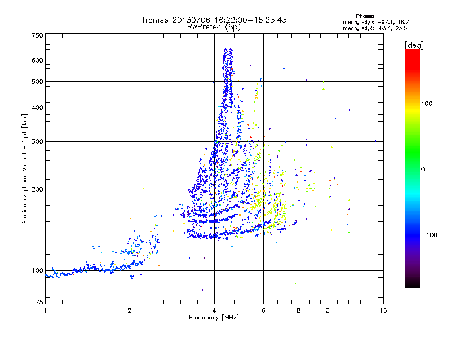This screenshot has width=451, height=338.
Task: Click the 'mean, sd,O: -97.1, 16.7' statistic
Action: tap(375, 22)
